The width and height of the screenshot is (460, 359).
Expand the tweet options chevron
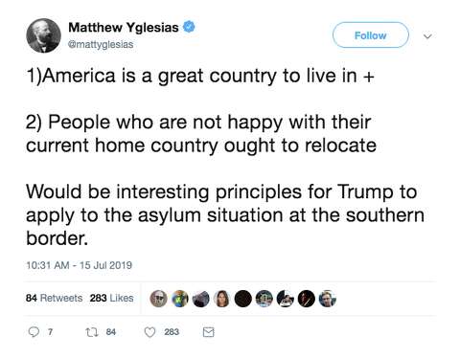(x=427, y=36)
